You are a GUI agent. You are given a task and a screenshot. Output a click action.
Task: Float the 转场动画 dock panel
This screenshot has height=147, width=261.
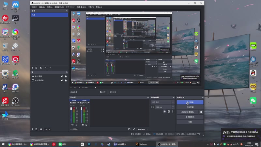click(x=174, y=97)
